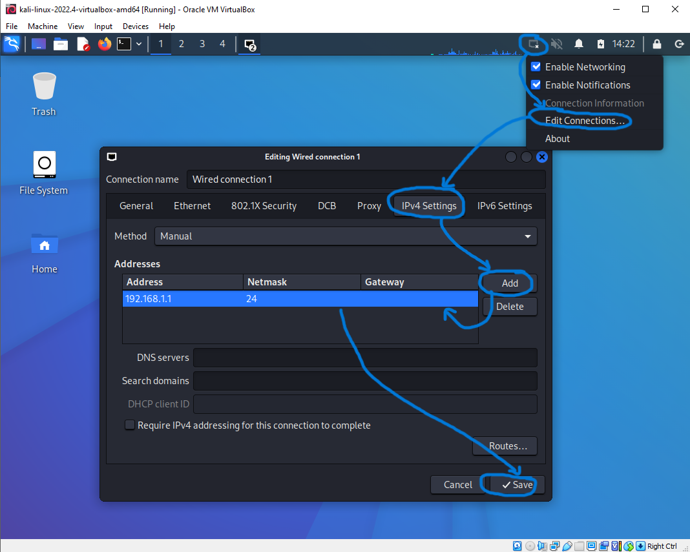Click the Save button

point(517,485)
